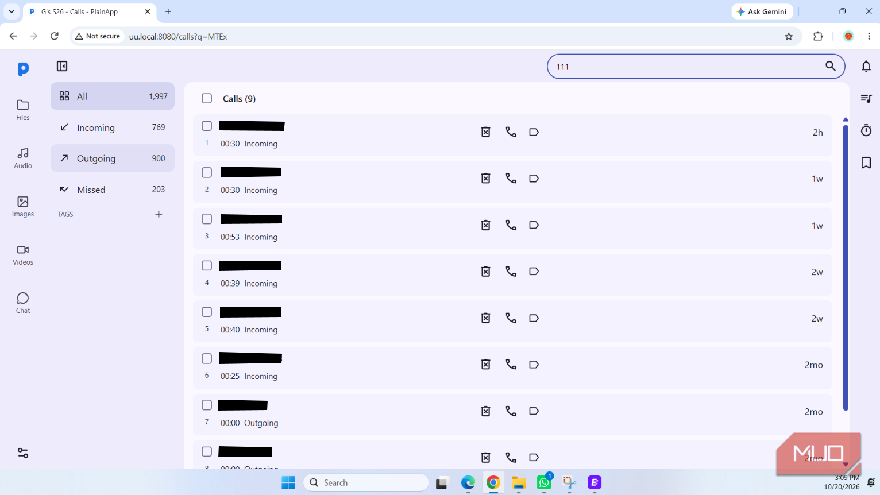Select all calls checkbox next to Calls (9)
880x495 pixels.
[x=207, y=98]
